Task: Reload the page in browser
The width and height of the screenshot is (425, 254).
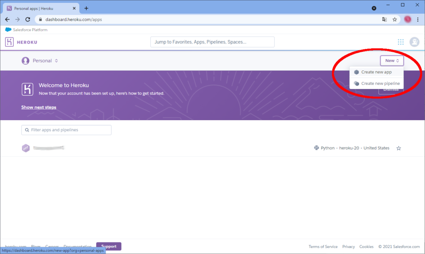Action: (x=28, y=19)
